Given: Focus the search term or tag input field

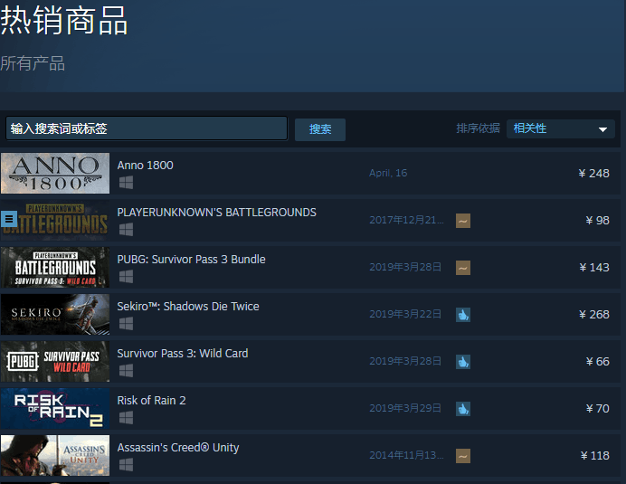Looking at the screenshot, I should (146, 128).
